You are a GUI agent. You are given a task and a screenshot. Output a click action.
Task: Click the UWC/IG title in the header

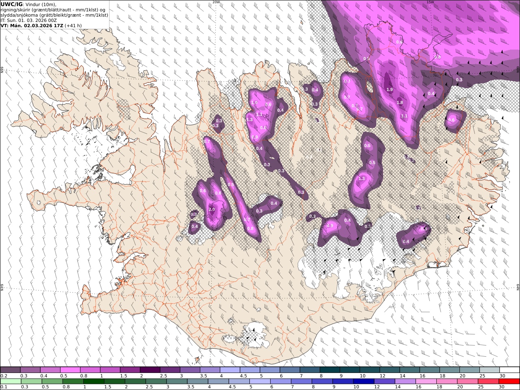12,4
